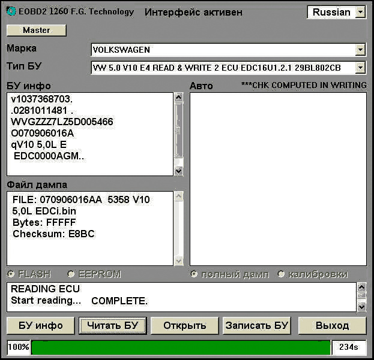Click the Марка label
Image resolution: width=374 pixels, height=360 pixels.
click(22, 49)
